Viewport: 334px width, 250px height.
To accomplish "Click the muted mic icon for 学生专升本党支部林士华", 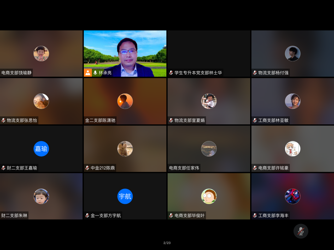I will coord(171,73).
